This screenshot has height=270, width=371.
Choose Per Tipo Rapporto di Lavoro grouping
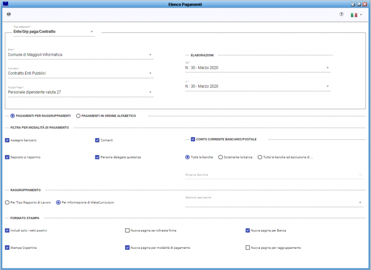tap(7, 202)
